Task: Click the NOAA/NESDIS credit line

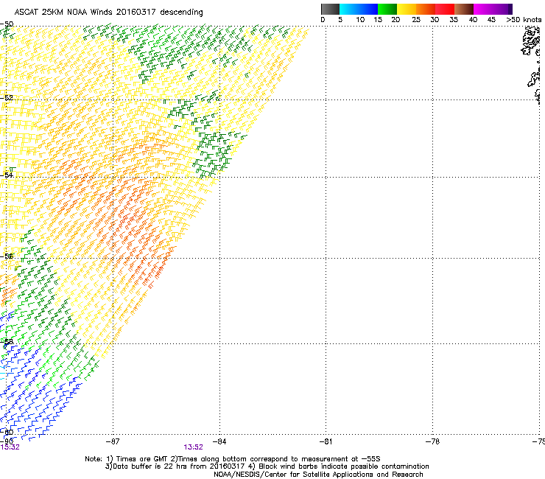Action: click(x=318, y=475)
